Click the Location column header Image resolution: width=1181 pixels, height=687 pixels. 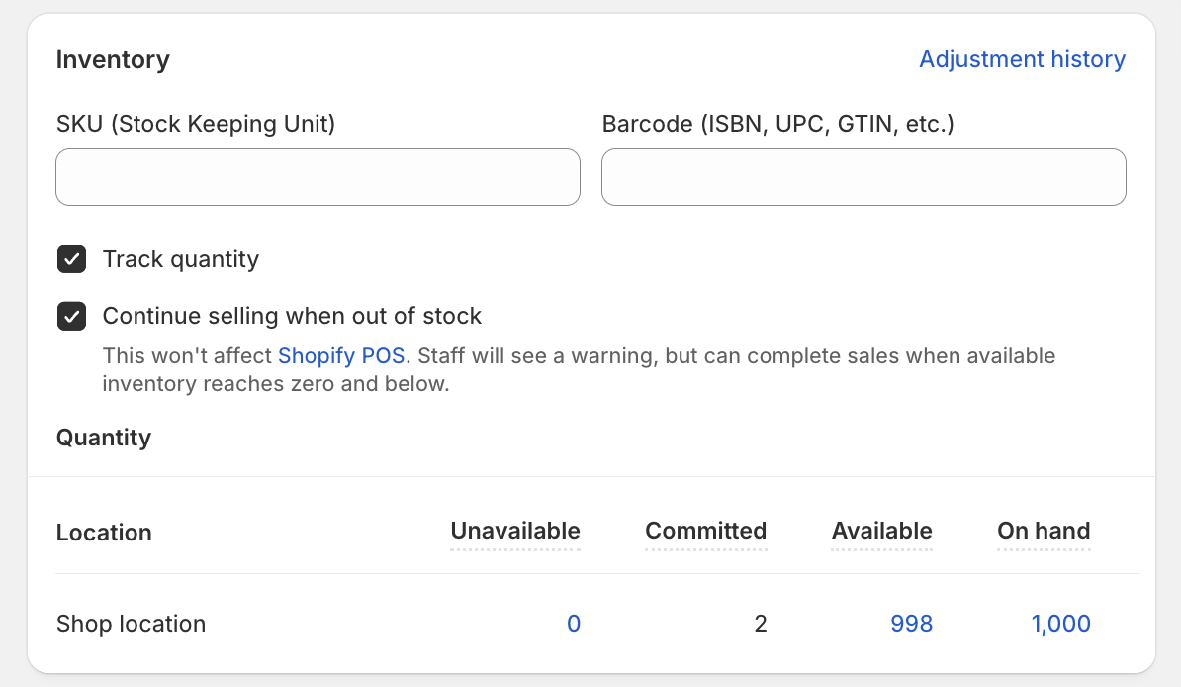coord(104,533)
